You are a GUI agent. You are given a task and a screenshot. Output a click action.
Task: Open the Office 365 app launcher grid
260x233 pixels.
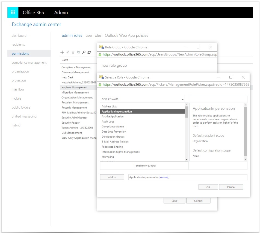point(13,13)
